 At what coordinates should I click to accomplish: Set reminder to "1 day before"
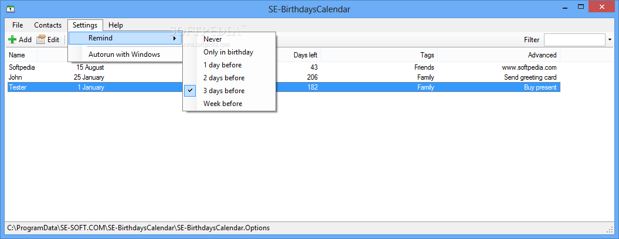222,65
